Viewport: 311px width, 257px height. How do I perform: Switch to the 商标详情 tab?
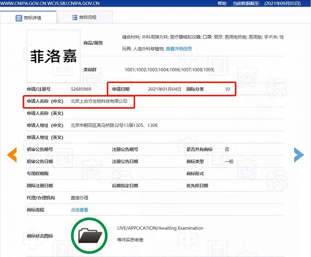pos(28,17)
